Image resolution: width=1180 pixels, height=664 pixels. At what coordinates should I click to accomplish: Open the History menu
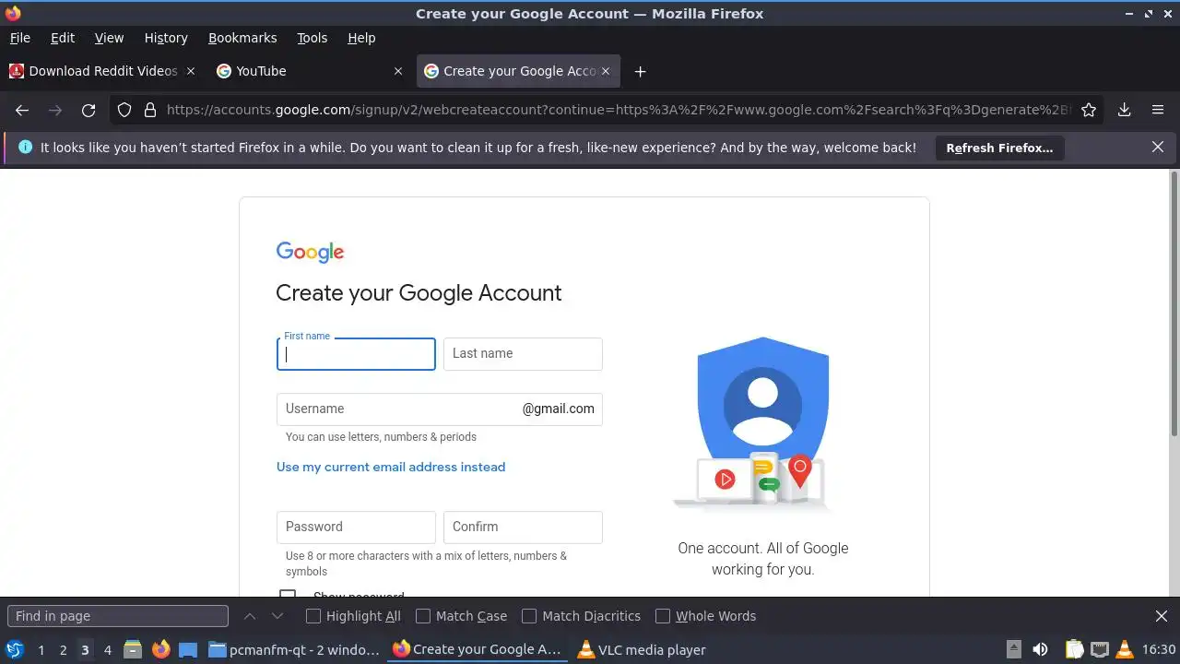pyautogui.click(x=166, y=38)
